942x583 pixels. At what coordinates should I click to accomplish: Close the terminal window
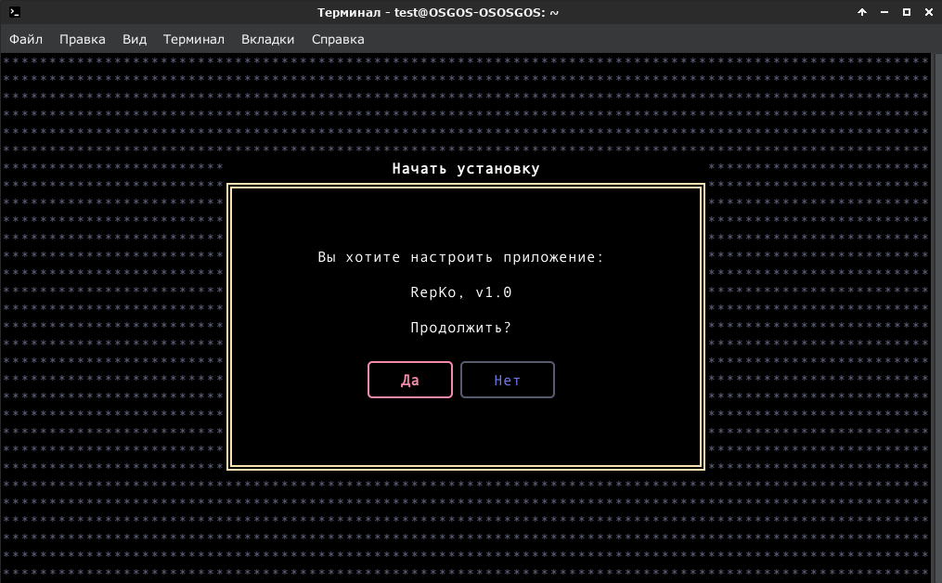pyautogui.click(x=929, y=12)
